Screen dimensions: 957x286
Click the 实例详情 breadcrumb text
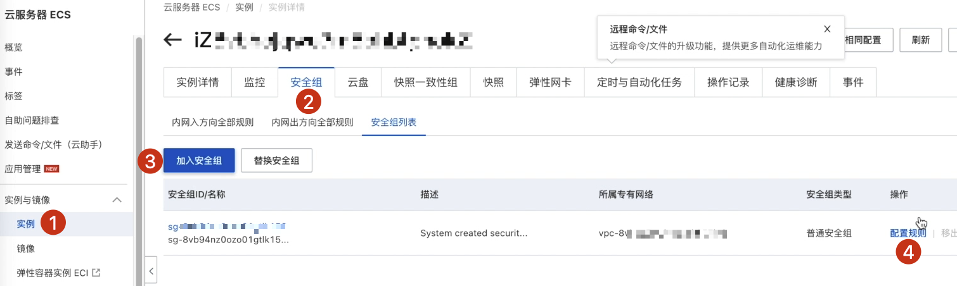(x=286, y=8)
